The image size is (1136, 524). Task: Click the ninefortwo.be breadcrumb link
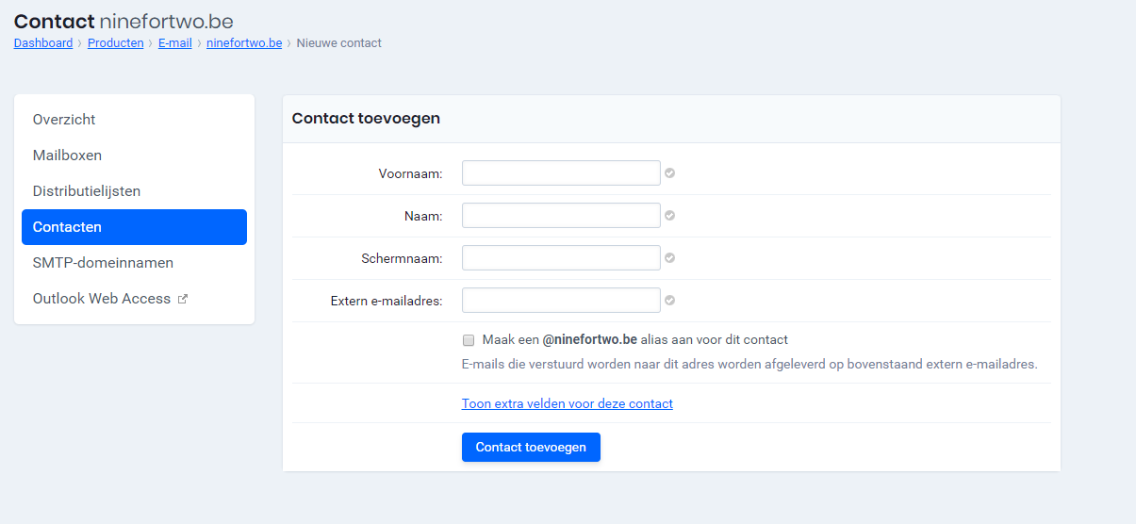coord(244,43)
